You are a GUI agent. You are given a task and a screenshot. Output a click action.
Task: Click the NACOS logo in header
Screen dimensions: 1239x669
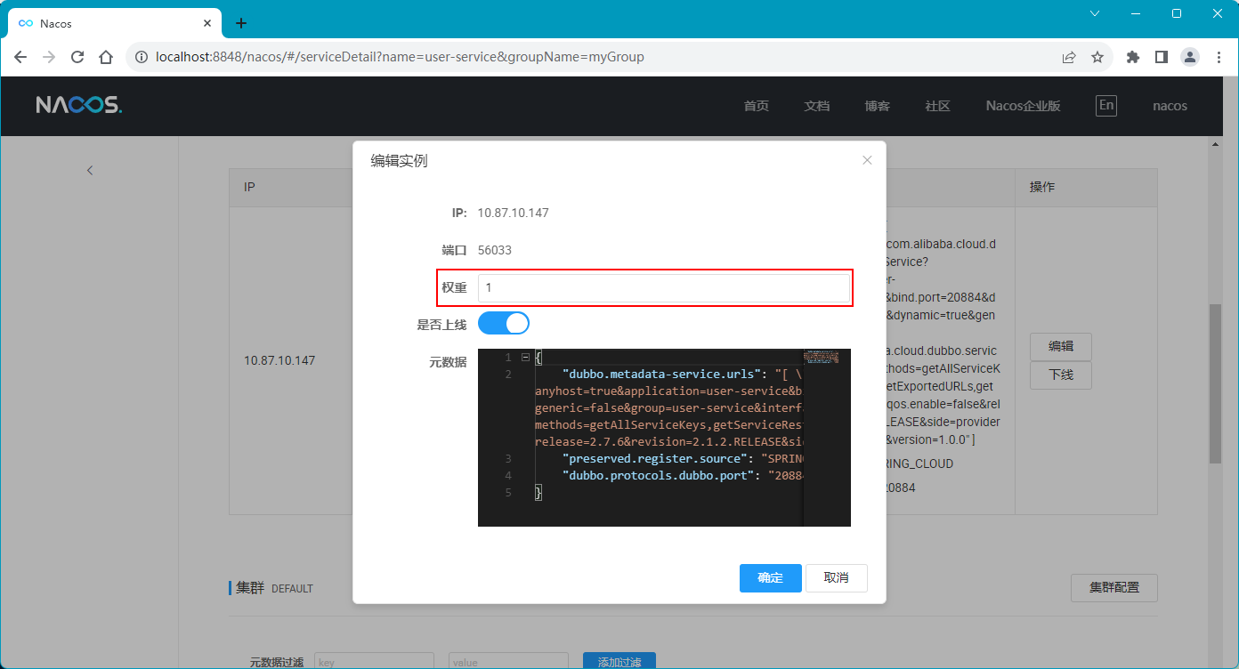(79, 105)
